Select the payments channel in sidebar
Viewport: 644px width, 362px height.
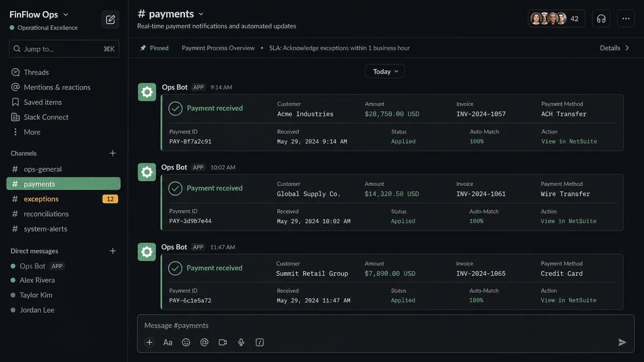point(63,184)
